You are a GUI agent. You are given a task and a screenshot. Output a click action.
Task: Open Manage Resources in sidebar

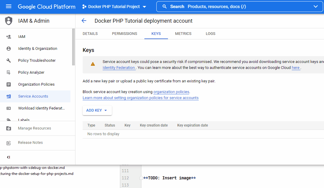35,128
